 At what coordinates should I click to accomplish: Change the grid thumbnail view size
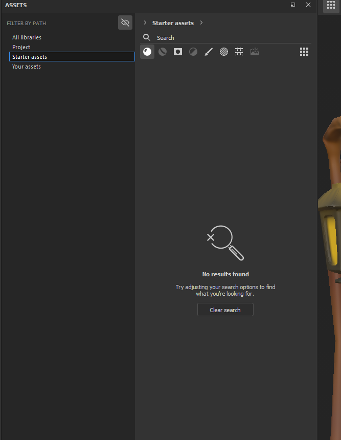[x=304, y=52]
